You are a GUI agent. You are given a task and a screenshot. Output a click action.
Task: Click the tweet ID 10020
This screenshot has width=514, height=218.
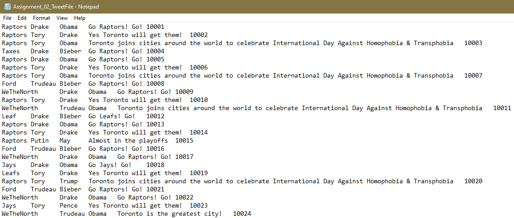click(x=473, y=181)
